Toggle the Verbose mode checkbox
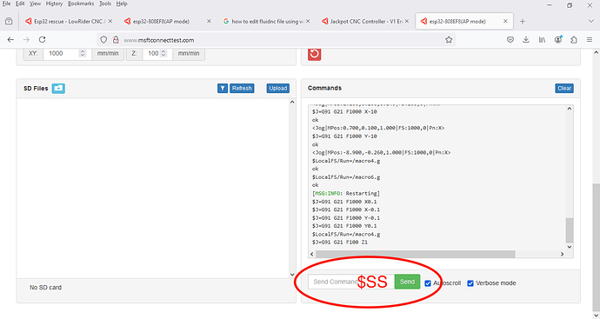The image size is (600, 319). 470,283
